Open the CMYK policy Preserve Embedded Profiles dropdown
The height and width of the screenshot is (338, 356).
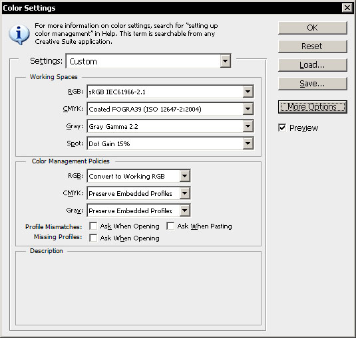184,193
